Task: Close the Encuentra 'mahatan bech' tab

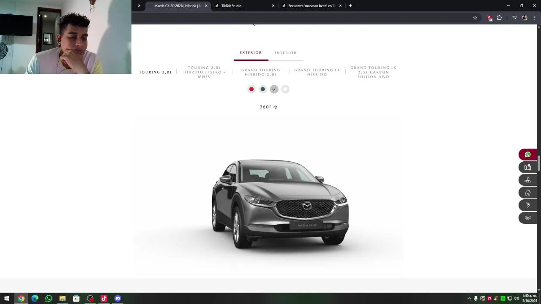Action: (340, 6)
